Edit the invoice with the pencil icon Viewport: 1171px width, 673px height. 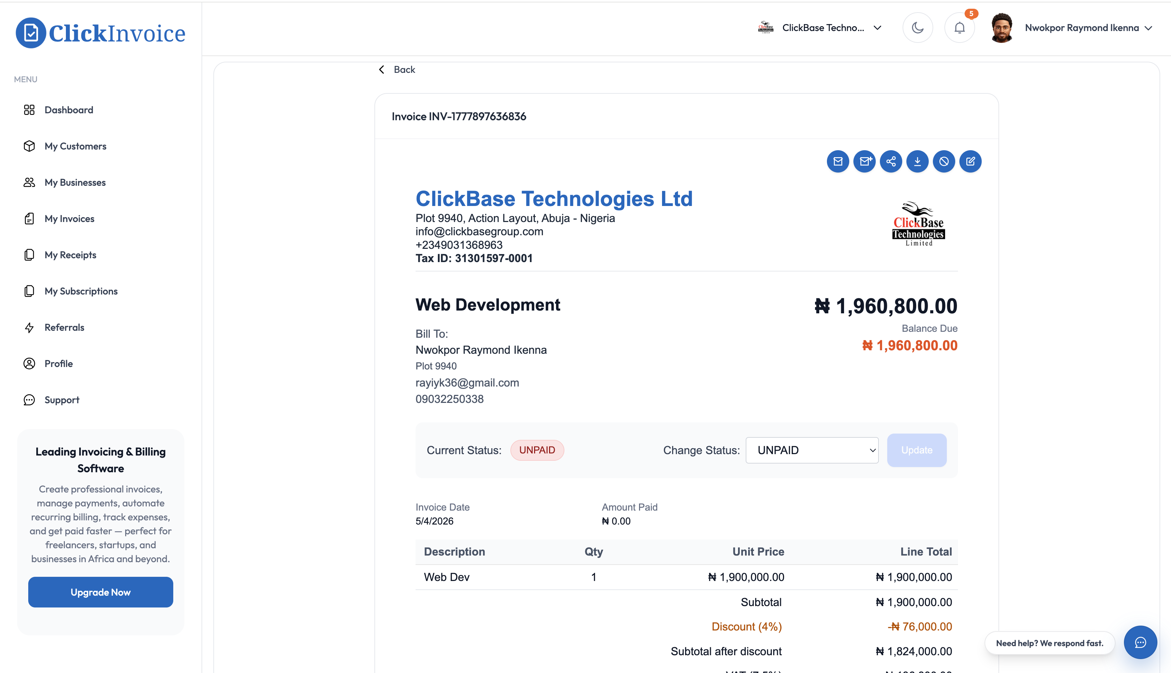coord(970,161)
